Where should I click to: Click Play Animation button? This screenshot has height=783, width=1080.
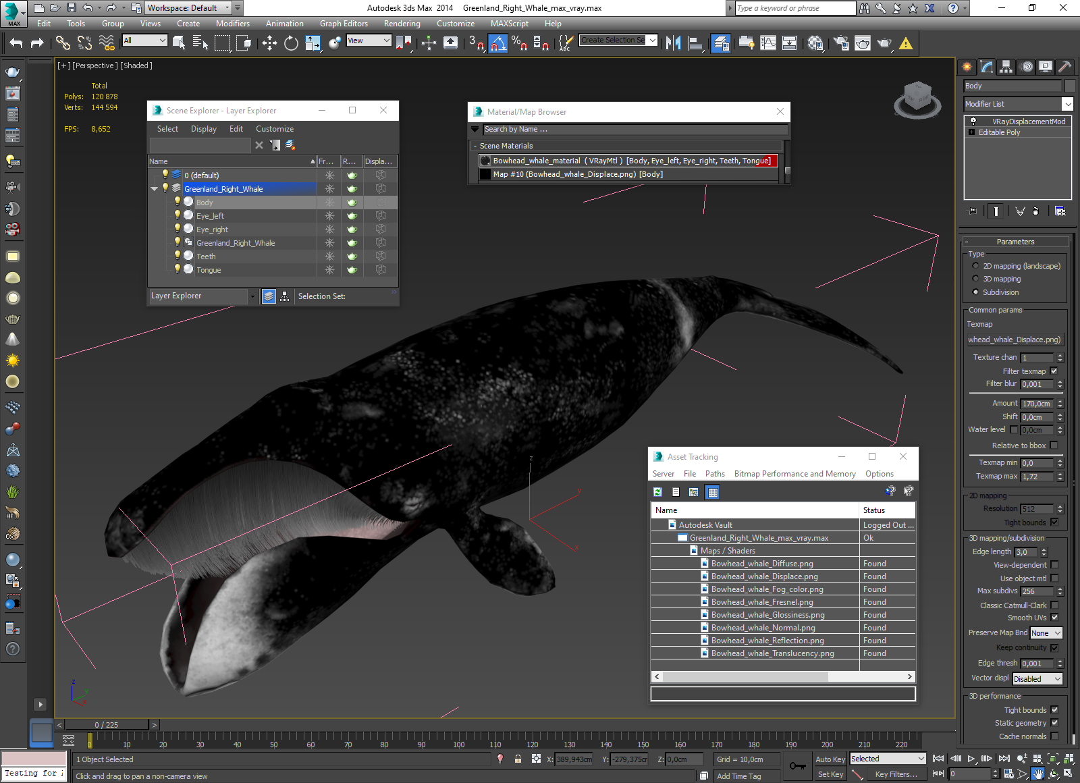(972, 759)
